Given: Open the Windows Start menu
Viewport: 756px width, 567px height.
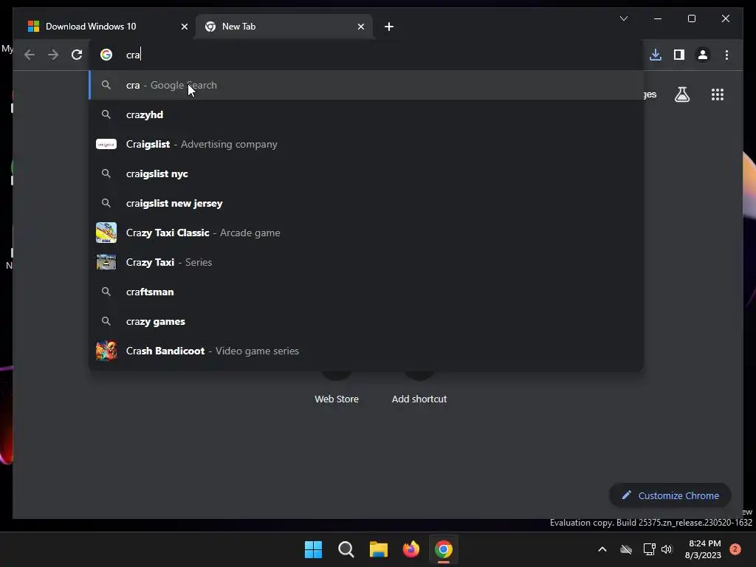Looking at the screenshot, I should 313,549.
